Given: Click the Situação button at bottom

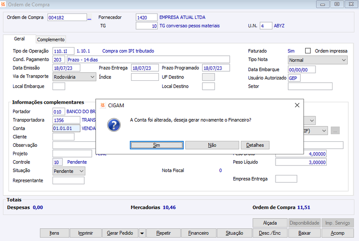Looking at the screenshot, I should pos(234,233).
